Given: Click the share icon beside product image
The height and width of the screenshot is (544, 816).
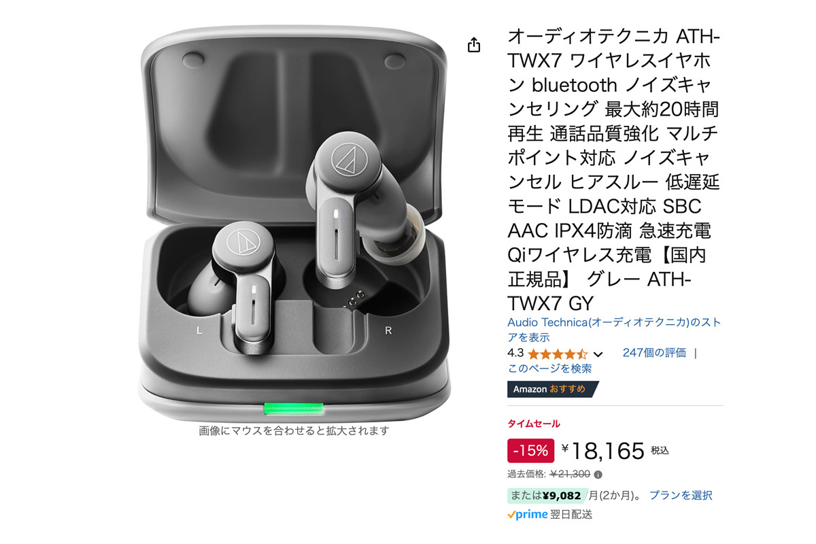Looking at the screenshot, I should pos(474,45).
